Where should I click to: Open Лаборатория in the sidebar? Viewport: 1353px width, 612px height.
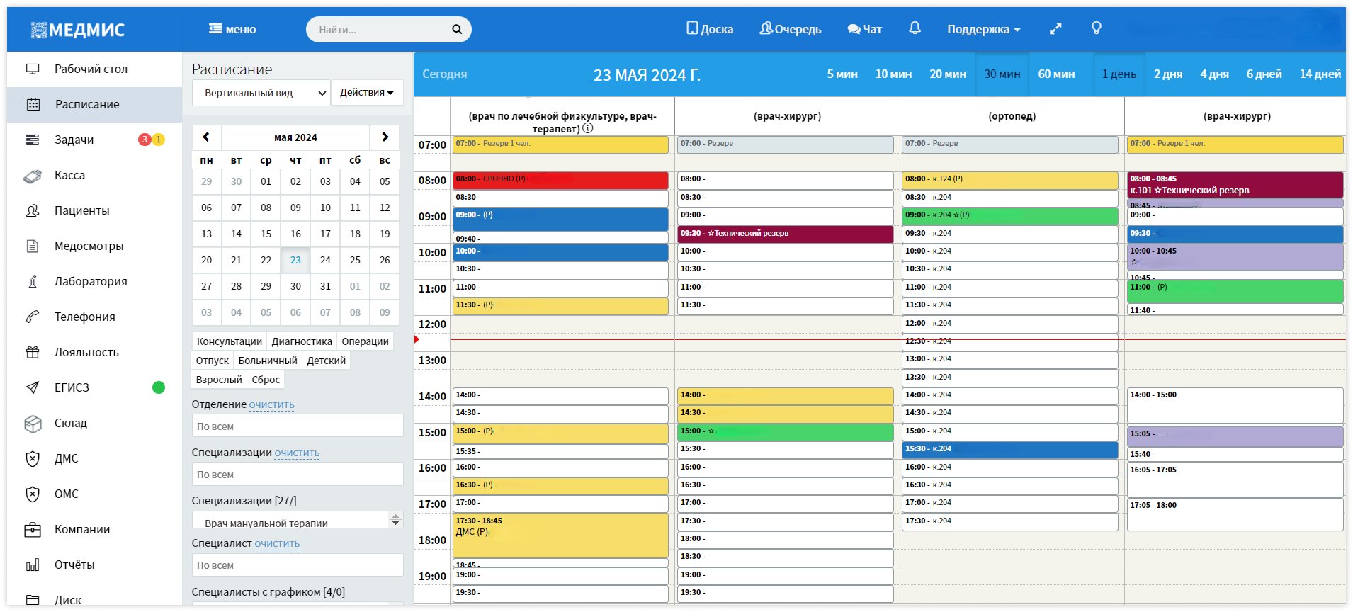(91, 281)
